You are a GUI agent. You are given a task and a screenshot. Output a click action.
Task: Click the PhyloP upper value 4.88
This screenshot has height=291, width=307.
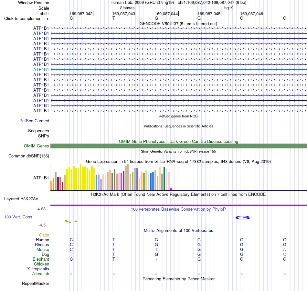point(41,209)
